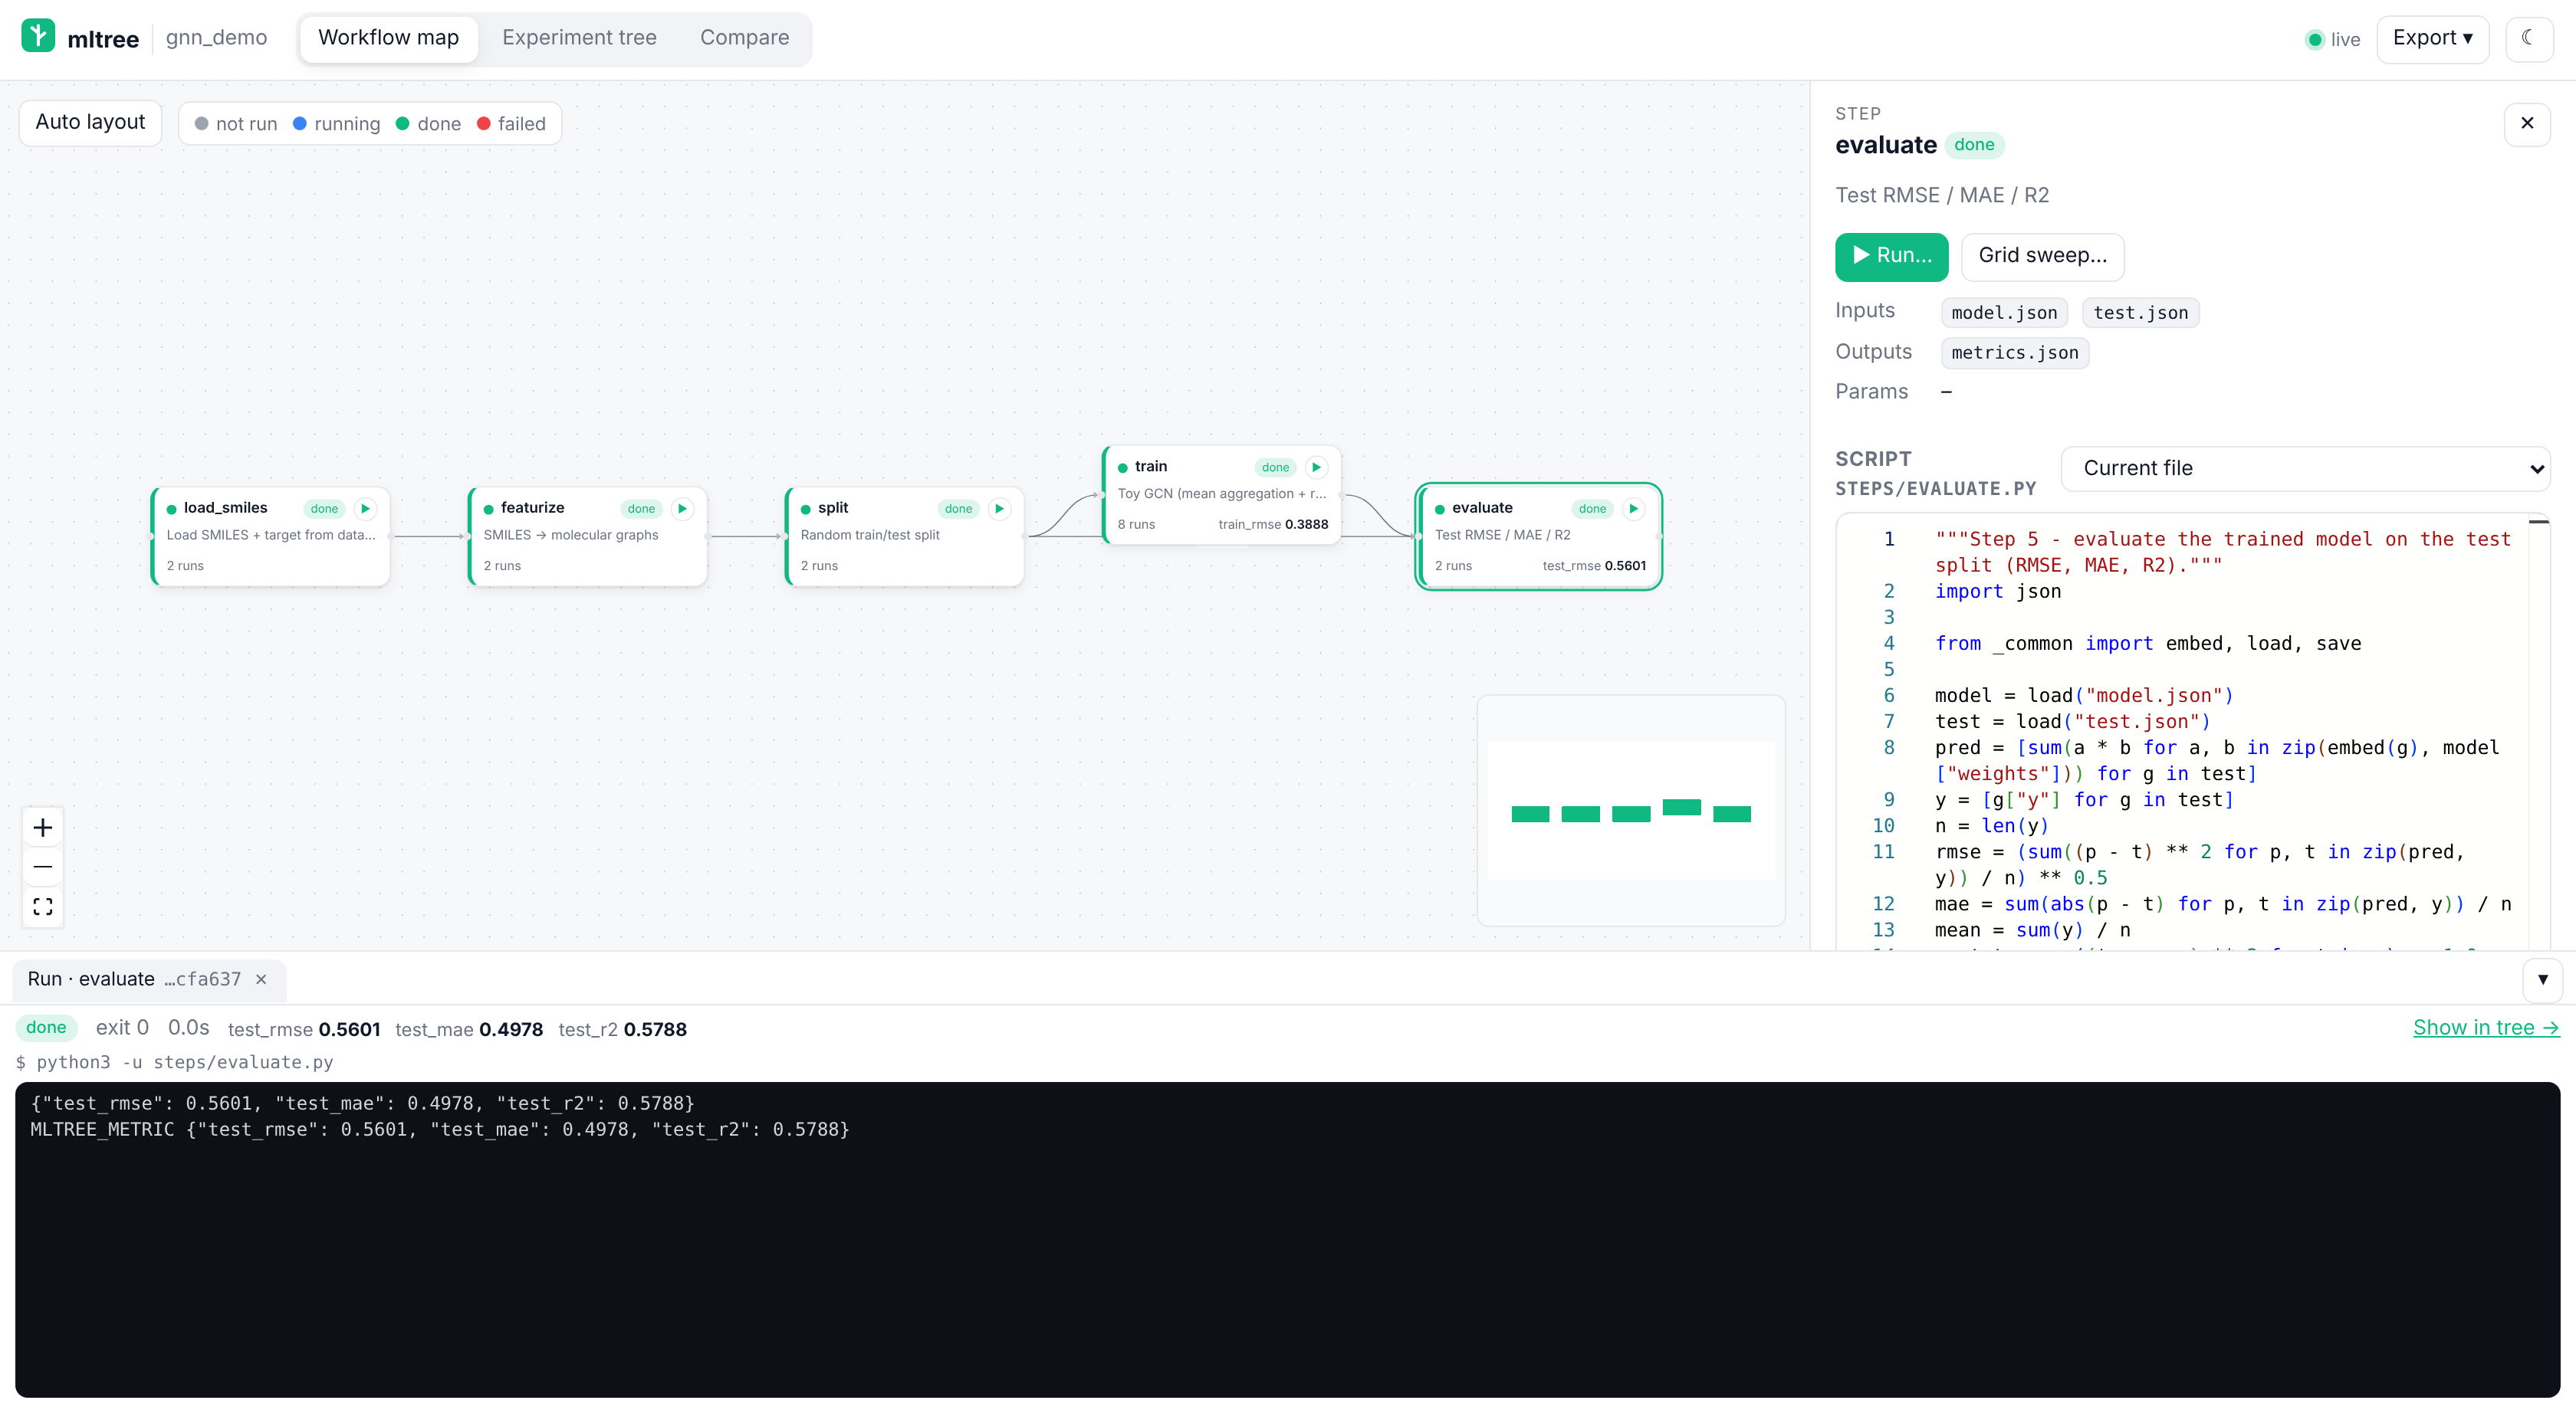Run the load_smiles step play icon
The width and height of the screenshot is (2576, 1410).
(x=366, y=509)
